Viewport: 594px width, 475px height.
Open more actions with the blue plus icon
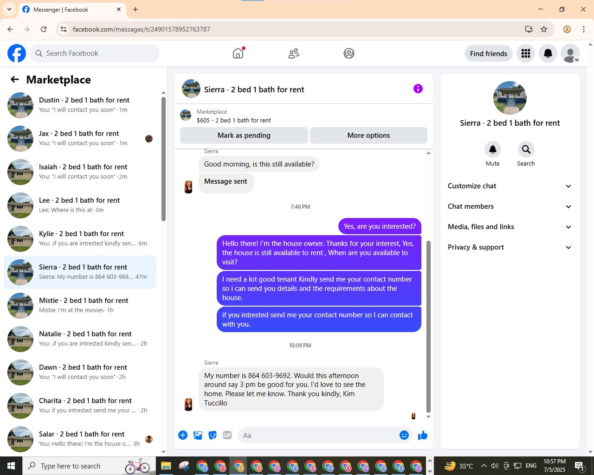point(183,435)
